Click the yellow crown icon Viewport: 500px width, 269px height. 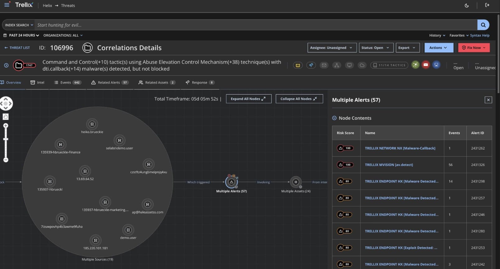click(298, 65)
